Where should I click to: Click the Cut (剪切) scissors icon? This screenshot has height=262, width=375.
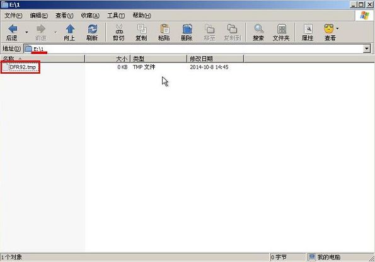click(119, 29)
